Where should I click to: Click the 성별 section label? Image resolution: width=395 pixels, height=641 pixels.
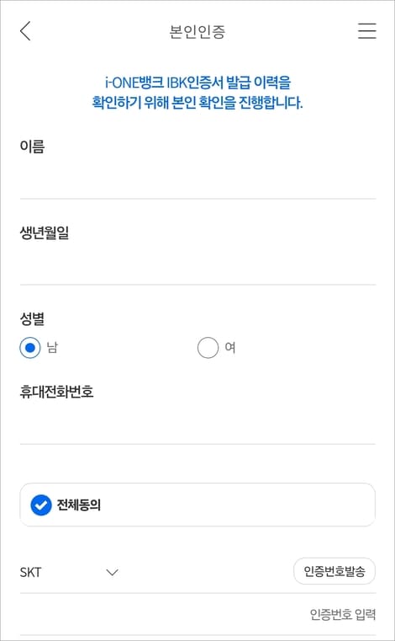point(32,318)
